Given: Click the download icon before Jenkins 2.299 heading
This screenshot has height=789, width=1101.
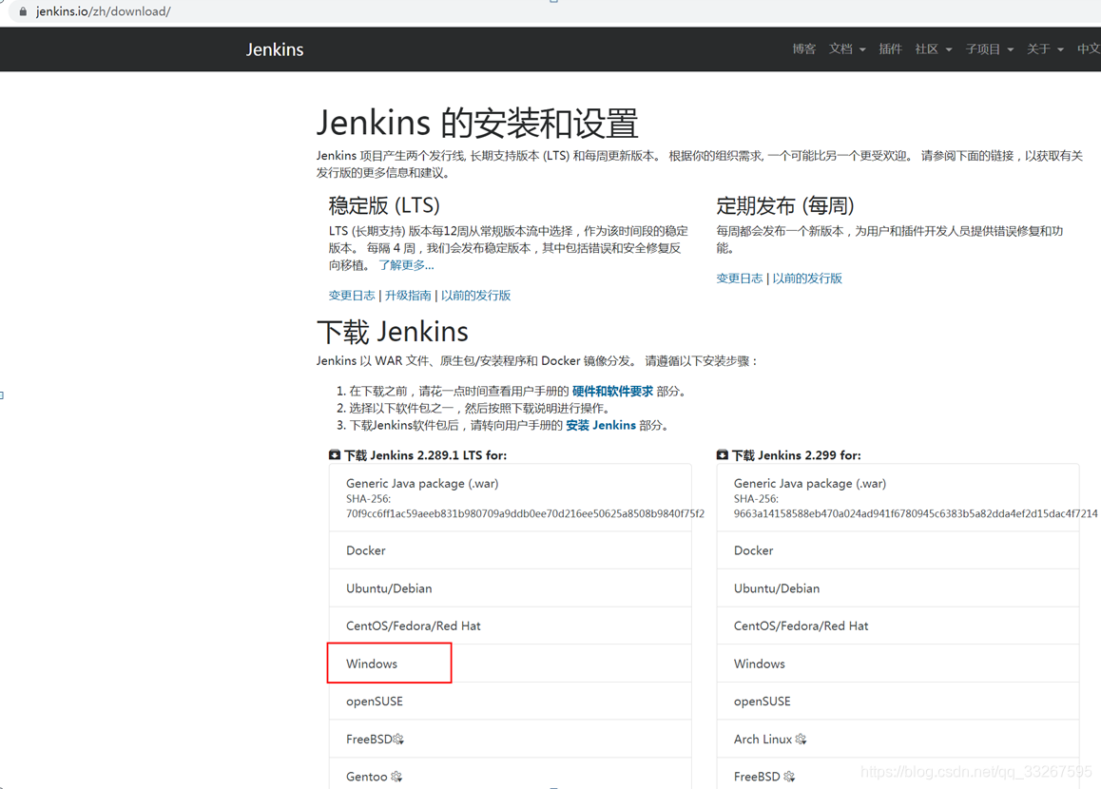Looking at the screenshot, I should click(723, 455).
